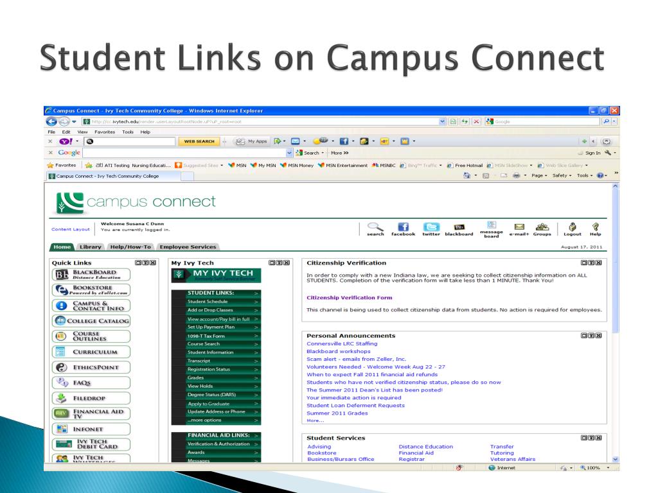Open the Tools menu in menu bar
Image resolution: width=658 pixels, height=493 pixels.
128,132
